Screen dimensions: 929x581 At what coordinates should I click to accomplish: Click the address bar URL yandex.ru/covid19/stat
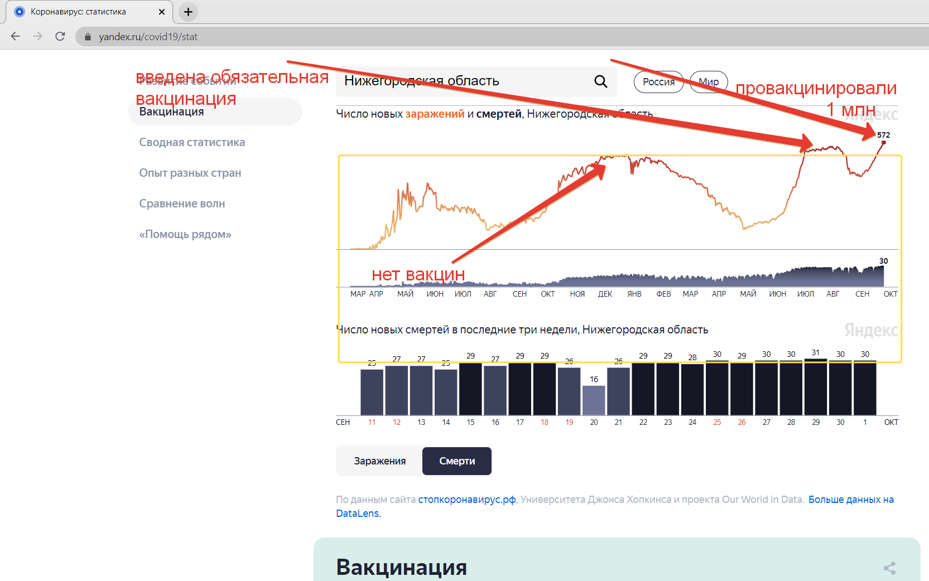coord(148,37)
